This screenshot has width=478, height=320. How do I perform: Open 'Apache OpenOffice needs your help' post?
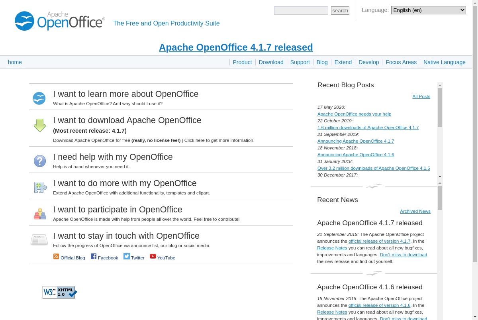[354, 114]
